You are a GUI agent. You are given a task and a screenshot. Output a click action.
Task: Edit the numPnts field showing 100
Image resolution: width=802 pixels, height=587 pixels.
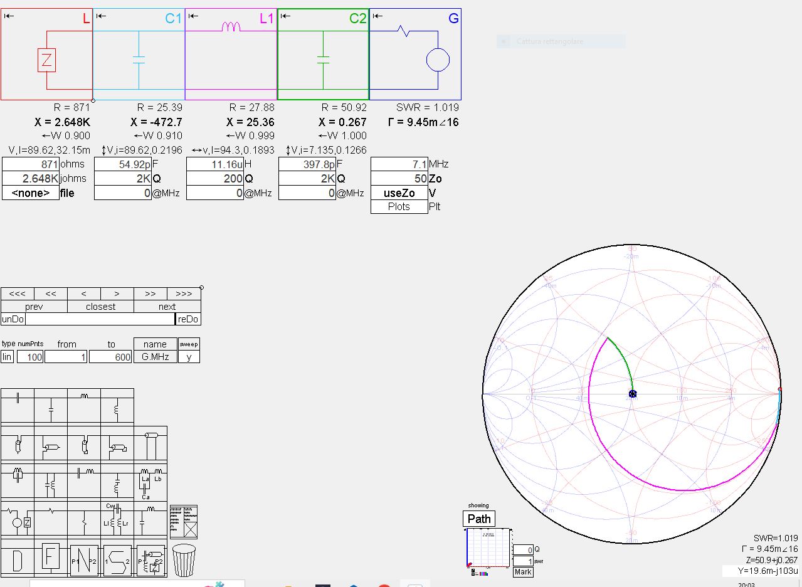click(29, 357)
